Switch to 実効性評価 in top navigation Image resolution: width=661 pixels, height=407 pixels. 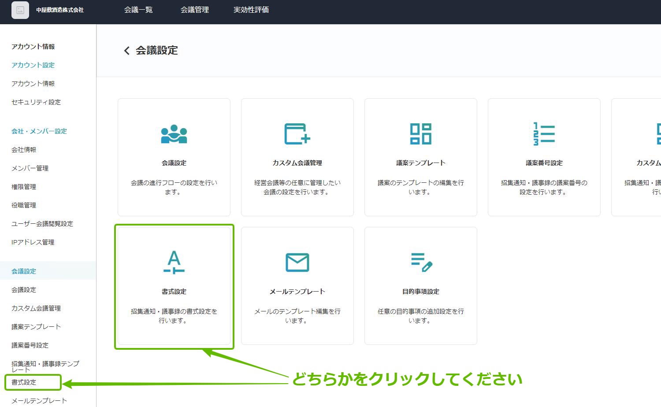pos(251,10)
